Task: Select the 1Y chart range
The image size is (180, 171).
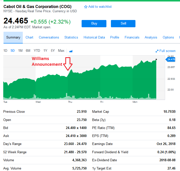Action: click(x=45, y=50)
